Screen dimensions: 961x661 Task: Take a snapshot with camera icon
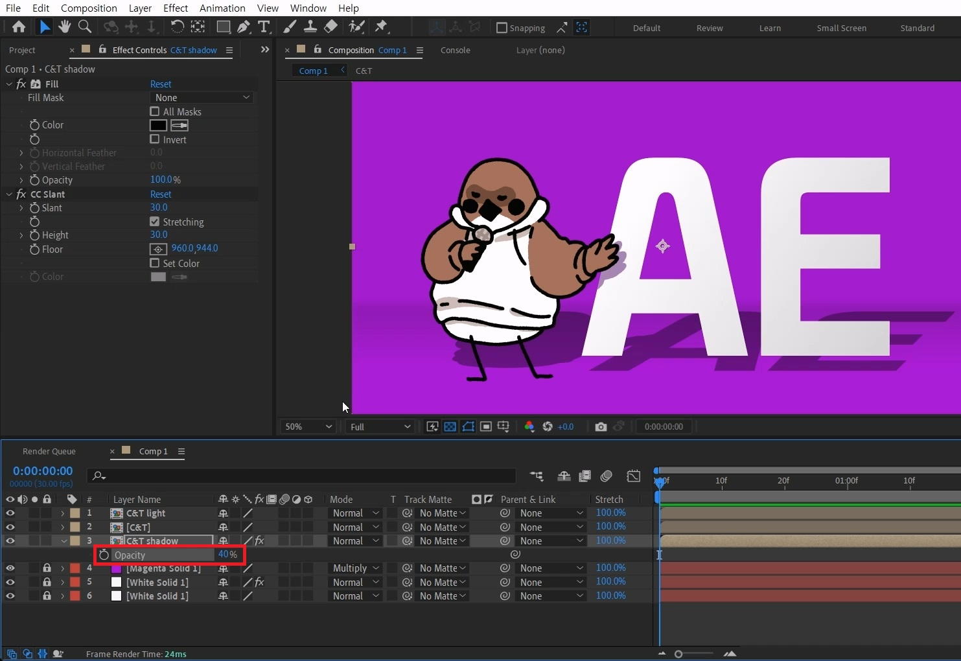pyautogui.click(x=601, y=426)
